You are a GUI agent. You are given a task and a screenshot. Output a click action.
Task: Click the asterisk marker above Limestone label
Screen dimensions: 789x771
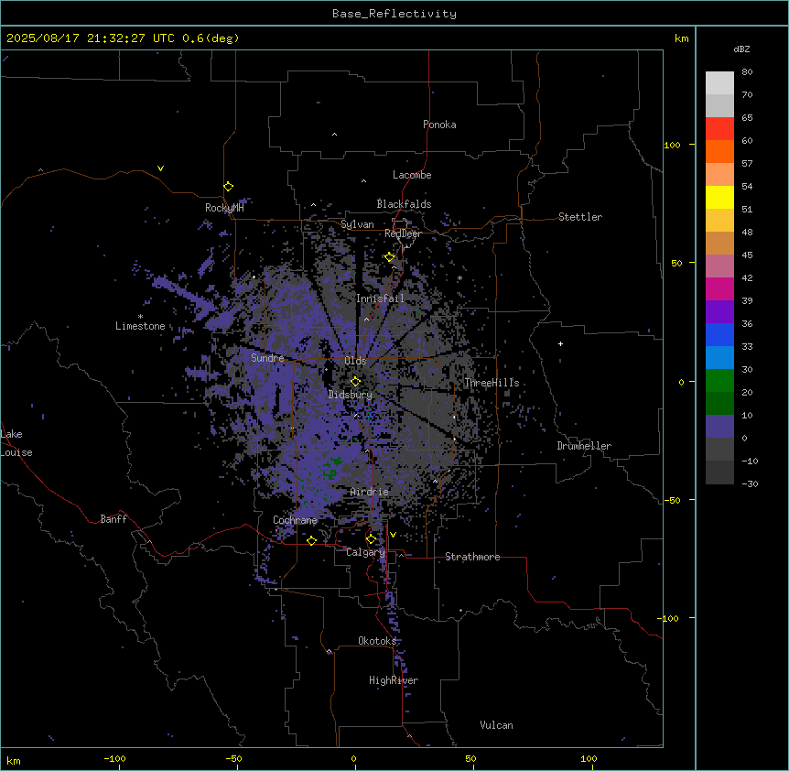pyautogui.click(x=140, y=317)
